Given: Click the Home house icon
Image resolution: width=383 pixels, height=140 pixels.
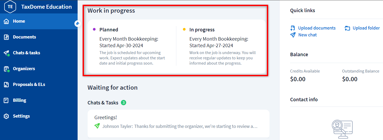Looking at the screenshot, I should [6, 21].
